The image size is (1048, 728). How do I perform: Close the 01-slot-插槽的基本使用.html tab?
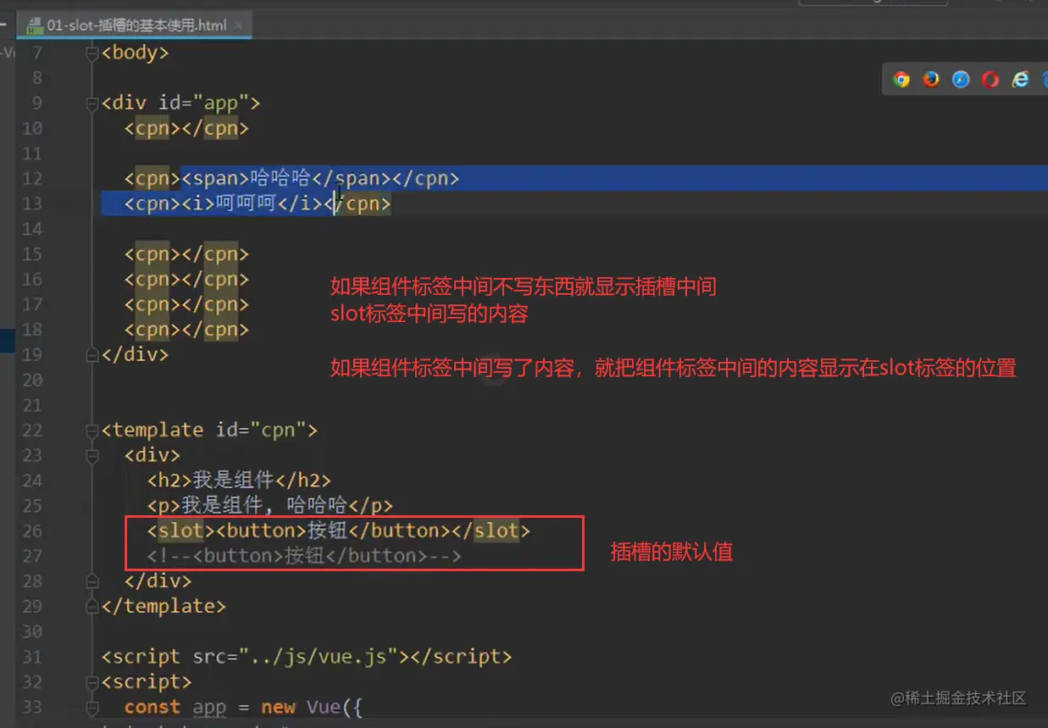[x=239, y=25]
